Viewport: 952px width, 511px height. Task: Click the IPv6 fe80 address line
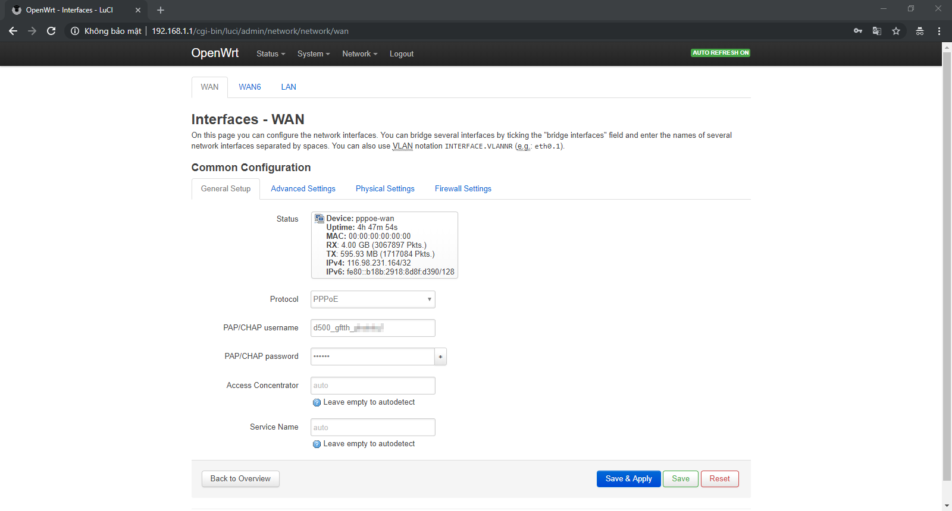390,272
